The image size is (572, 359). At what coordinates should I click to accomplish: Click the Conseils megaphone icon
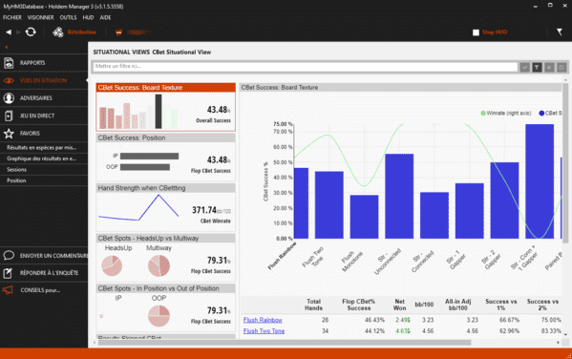8,290
